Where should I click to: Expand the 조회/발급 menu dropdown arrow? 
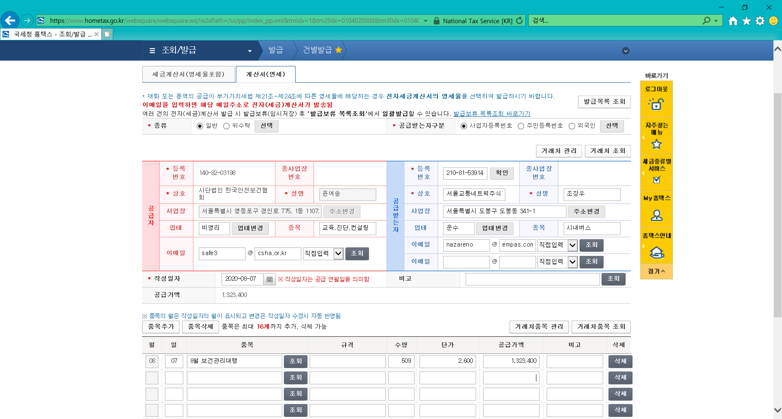click(x=250, y=51)
